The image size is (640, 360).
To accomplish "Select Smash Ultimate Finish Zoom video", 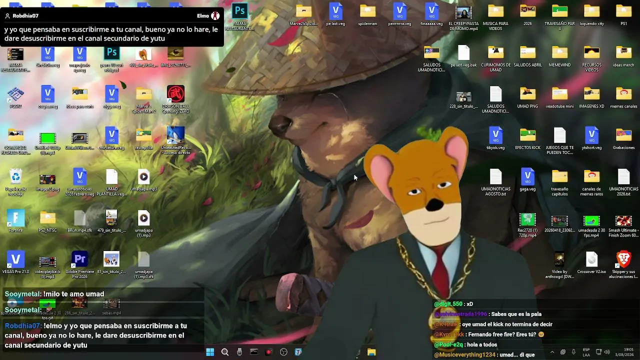I will (x=623, y=226).
